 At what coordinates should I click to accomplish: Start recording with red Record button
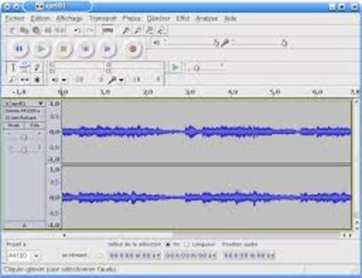[x=132, y=49]
